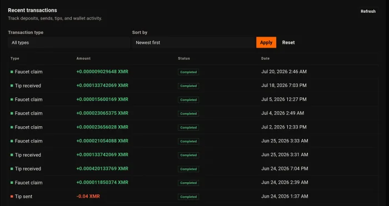Image resolution: width=389 pixels, height=206 pixels.
Task: Click Completed badge on Tip sent row
Action: 188,197
